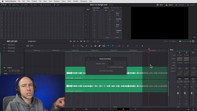Click the Reset button in Loudness meter
This screenshot has height=111, width=197.
coord(117,37)
